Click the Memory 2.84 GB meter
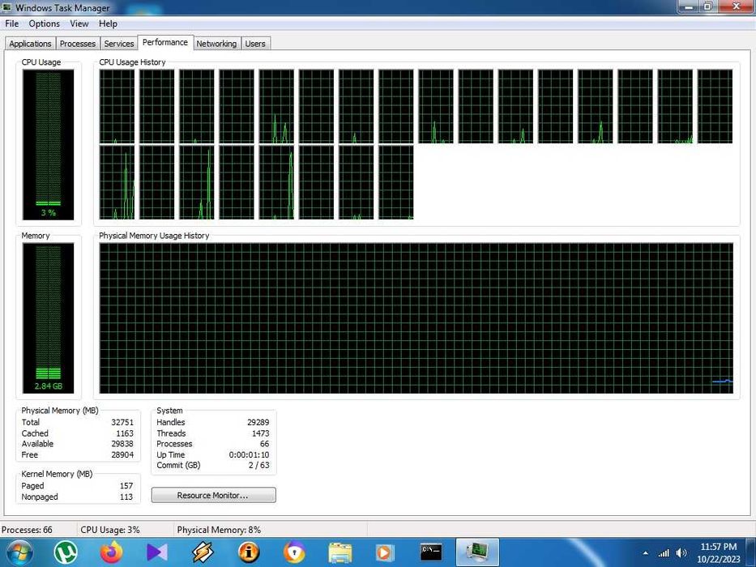Image resolution: width=756 pixels, height=567 pixels. 49,318
